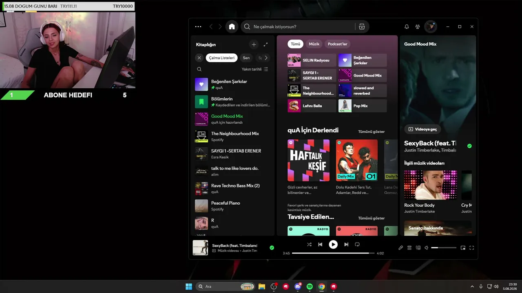Open Pop Mix shortcut tile

coord(363,106)
